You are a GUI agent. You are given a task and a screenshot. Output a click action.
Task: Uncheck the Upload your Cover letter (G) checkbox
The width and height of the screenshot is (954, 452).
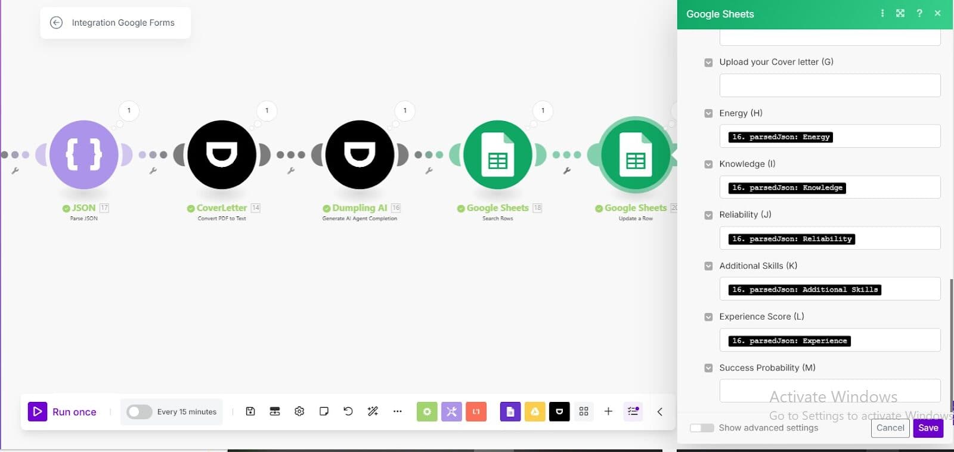point(708,62)
